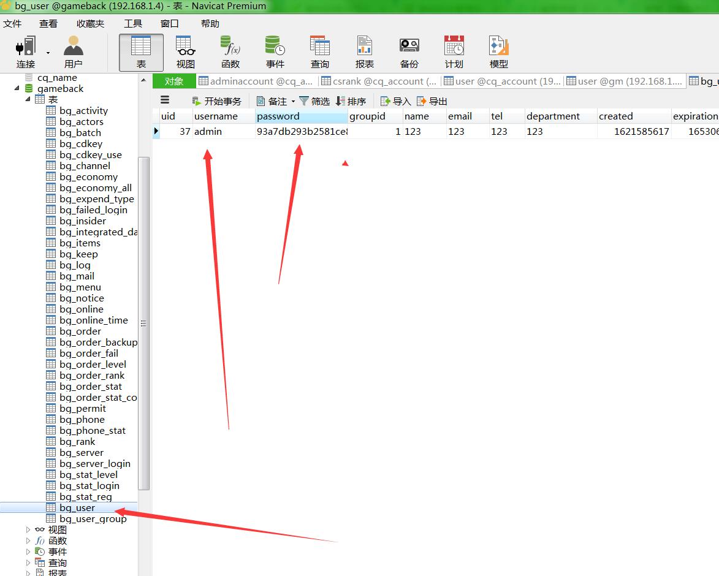Select the bg_user_group table in the tree
This screenshot has width=719, height=576.
tap(93, 519)
